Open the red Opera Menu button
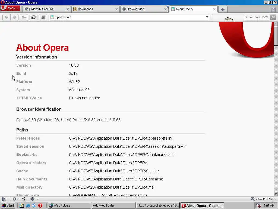 [10, 8]
